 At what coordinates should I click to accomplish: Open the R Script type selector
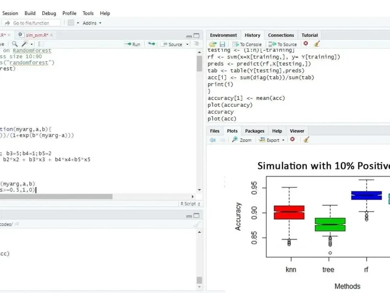click(x=191, y=204)
